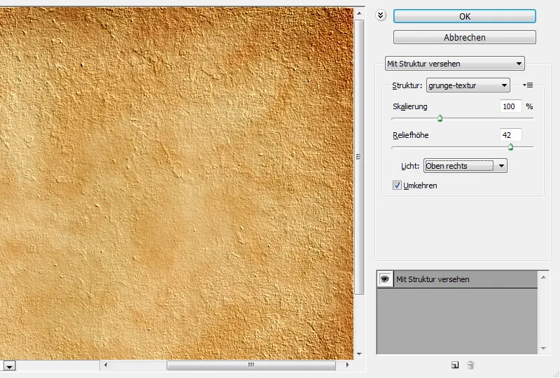
Task: Click the Reliefhöhe slider handle
Action: pos(511,146)
